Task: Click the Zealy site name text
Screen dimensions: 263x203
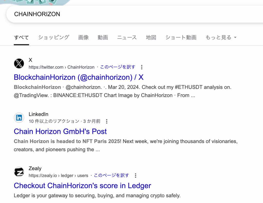Action: [x=35, y=168]
